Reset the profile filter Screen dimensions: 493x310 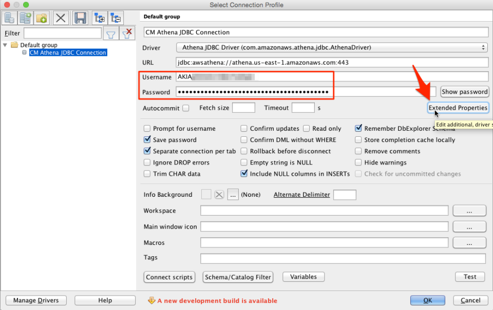pyautogui.click(x=128, y=32)
